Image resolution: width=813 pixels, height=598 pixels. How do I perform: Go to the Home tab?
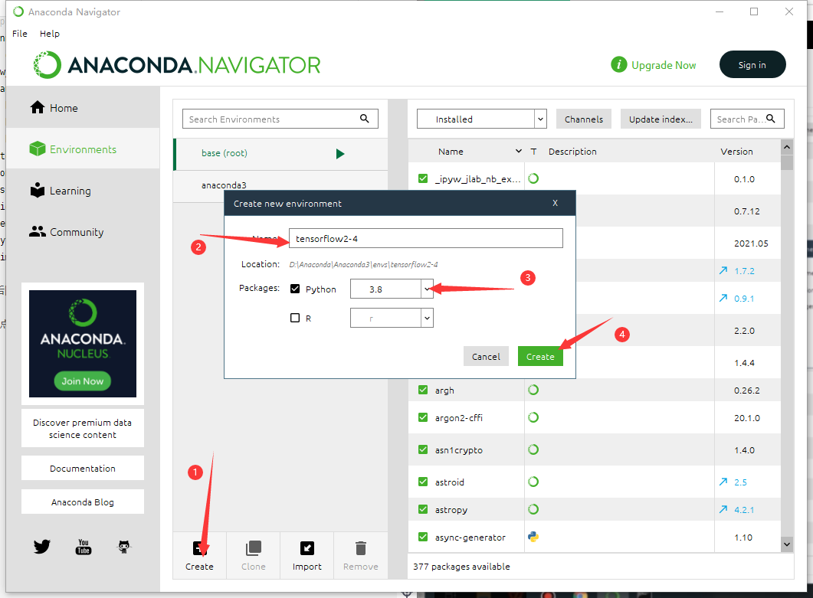pyautogui.click(x=83, y=108)
